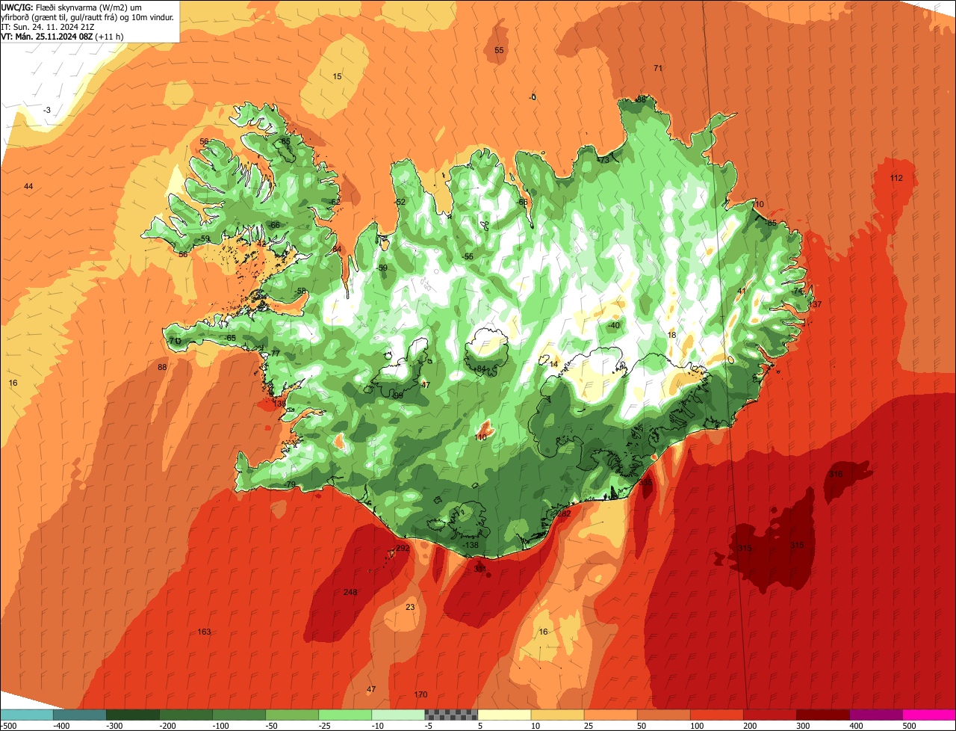Image resolution: width=956 pixels, height=731 pixels.
Task: Click the '-52' value in north Iceland
Action: coord(400,202)
